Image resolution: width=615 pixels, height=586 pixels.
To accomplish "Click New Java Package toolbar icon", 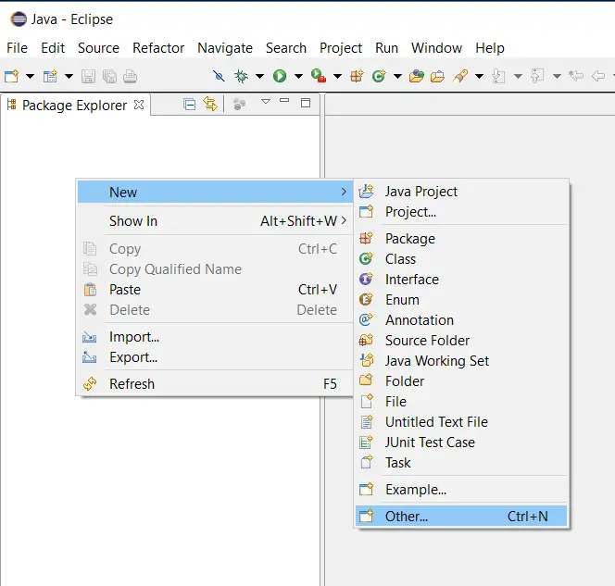I will [x=357, y=76].
